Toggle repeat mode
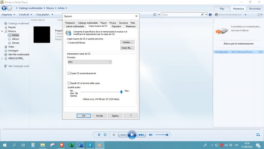The width and height of the screenshot is (264, 149). 105,135
